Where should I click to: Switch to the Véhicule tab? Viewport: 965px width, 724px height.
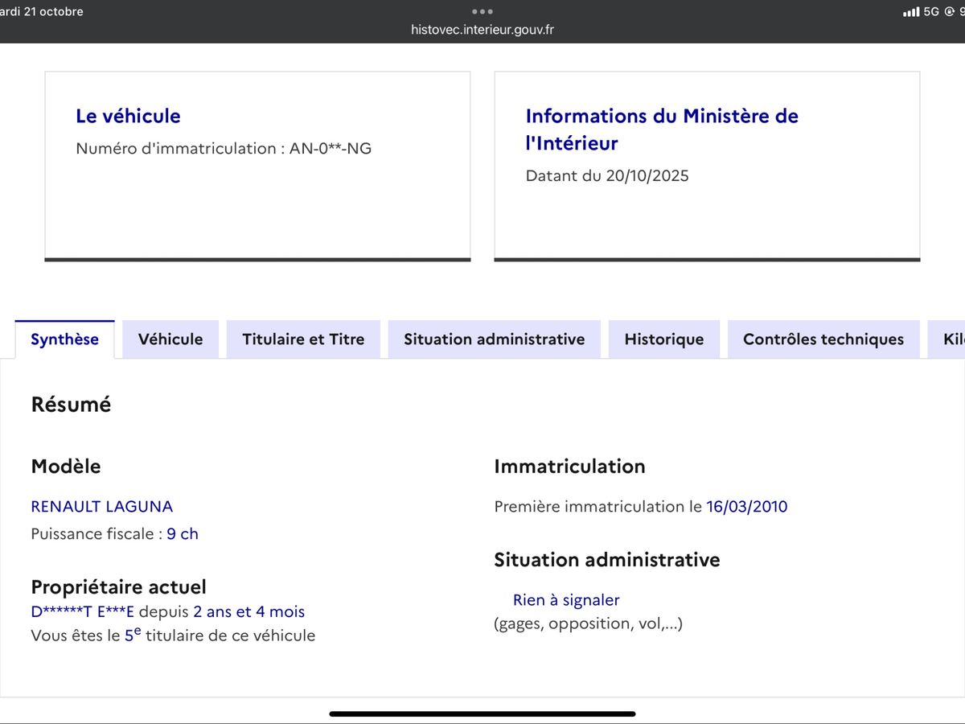(170, 339)
